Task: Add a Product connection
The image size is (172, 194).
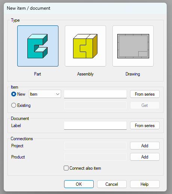Action: pyautogui.click(x=145, y=157)
